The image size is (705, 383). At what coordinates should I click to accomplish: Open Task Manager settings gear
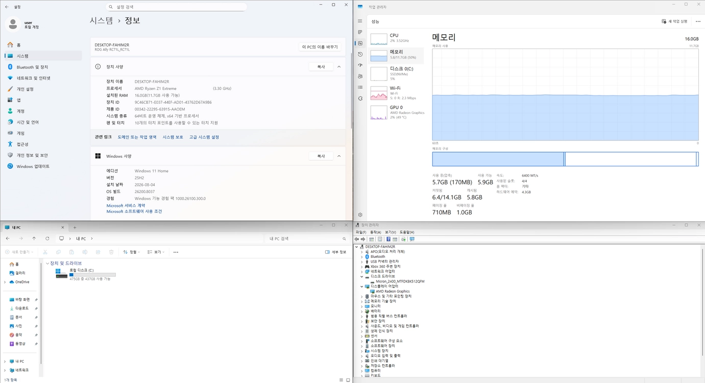(360, 215)
